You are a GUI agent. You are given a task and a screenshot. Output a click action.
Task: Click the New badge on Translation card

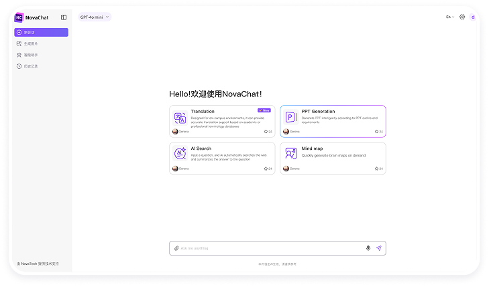264,110
